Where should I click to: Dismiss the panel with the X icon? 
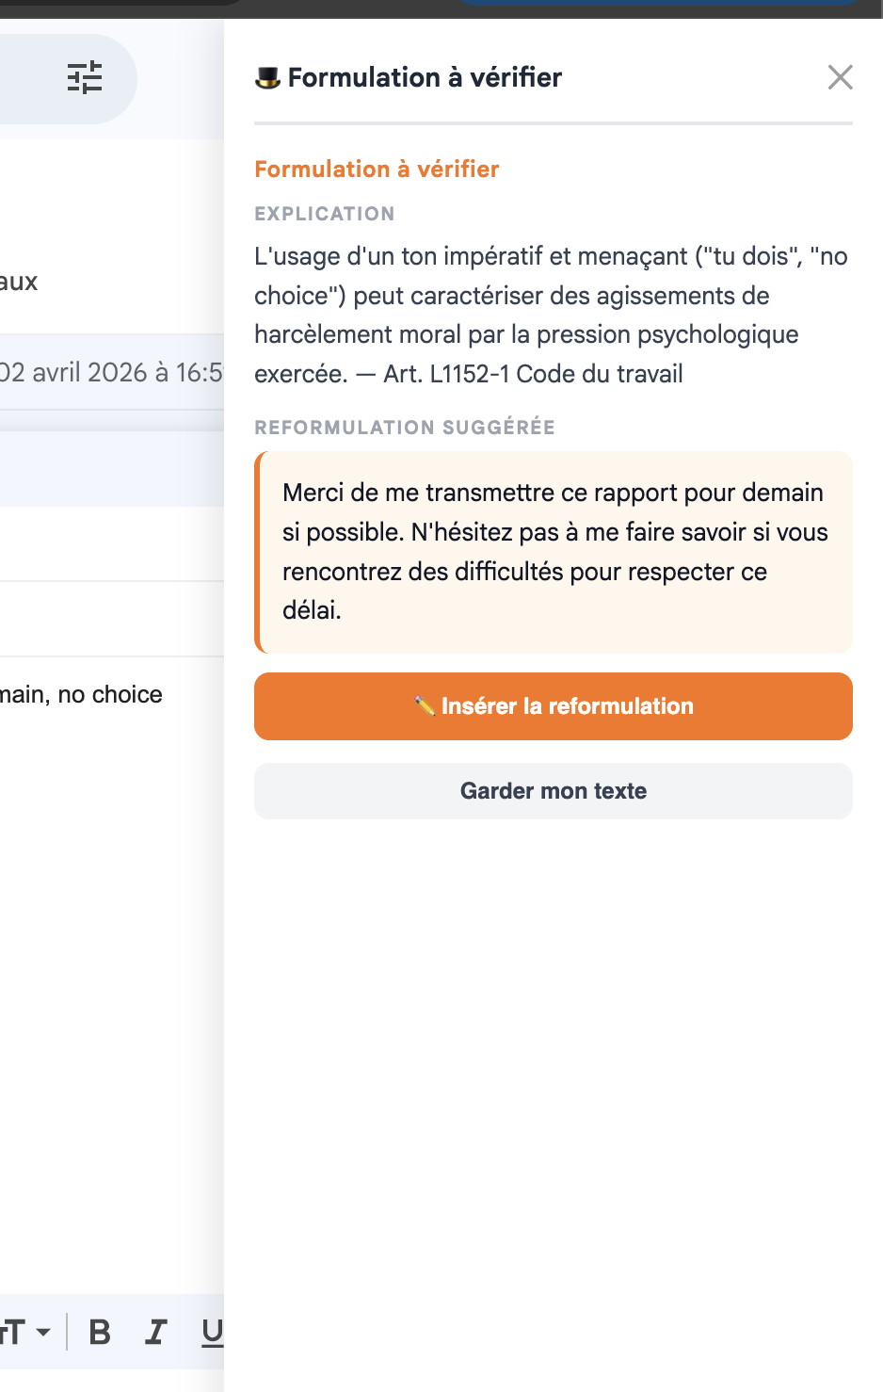pos(839,78)
